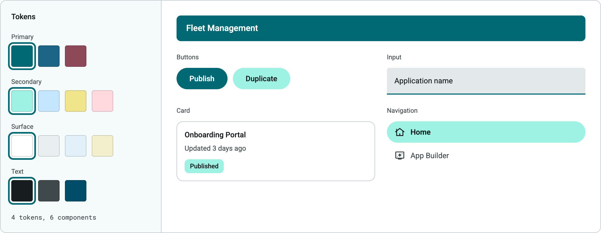Click the Duplicate button
Viewport: 601px width, 233px height.
pyautogui.click(x=262, y=79)
